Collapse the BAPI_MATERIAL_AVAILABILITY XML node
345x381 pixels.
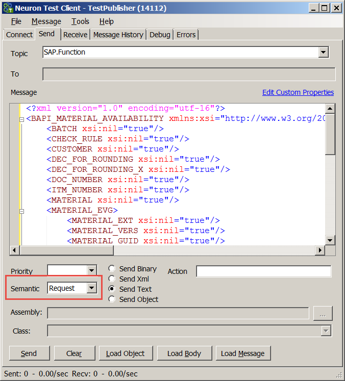click(21, 119)
